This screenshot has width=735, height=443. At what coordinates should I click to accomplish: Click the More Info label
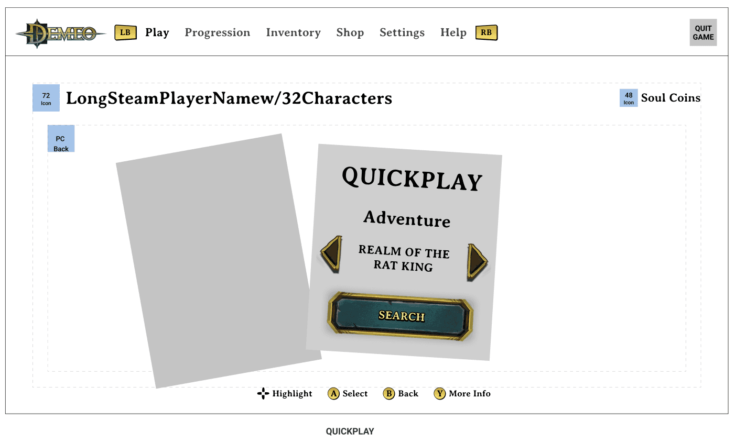click(470, 394)
